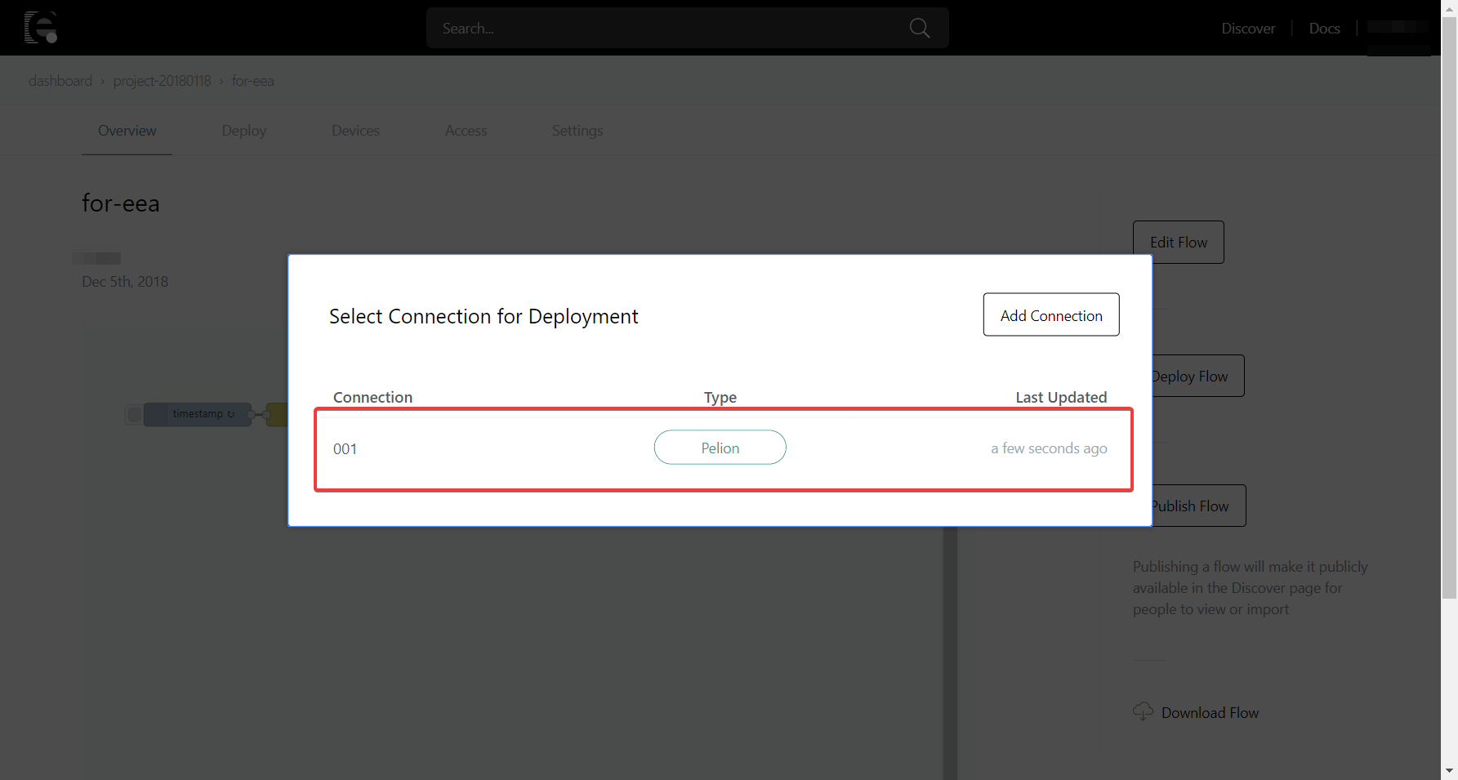Screen dimensions: 1458x780
Task: Click inside the search input field
Action: pos(653,27)
